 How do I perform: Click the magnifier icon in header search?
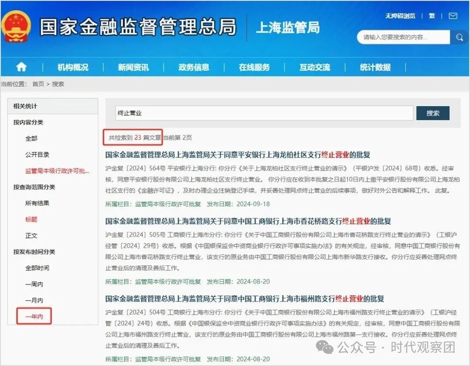pyautogui.click(x=459, y=37)
